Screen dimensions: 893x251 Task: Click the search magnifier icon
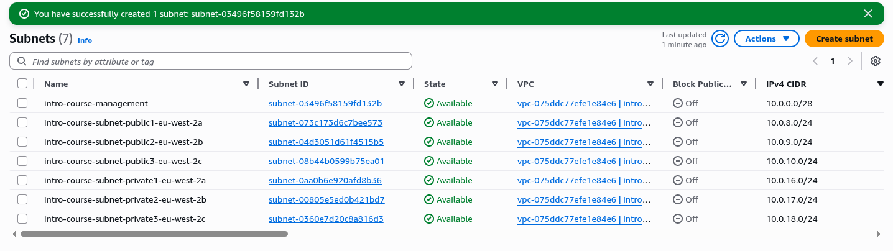(22, 62)
